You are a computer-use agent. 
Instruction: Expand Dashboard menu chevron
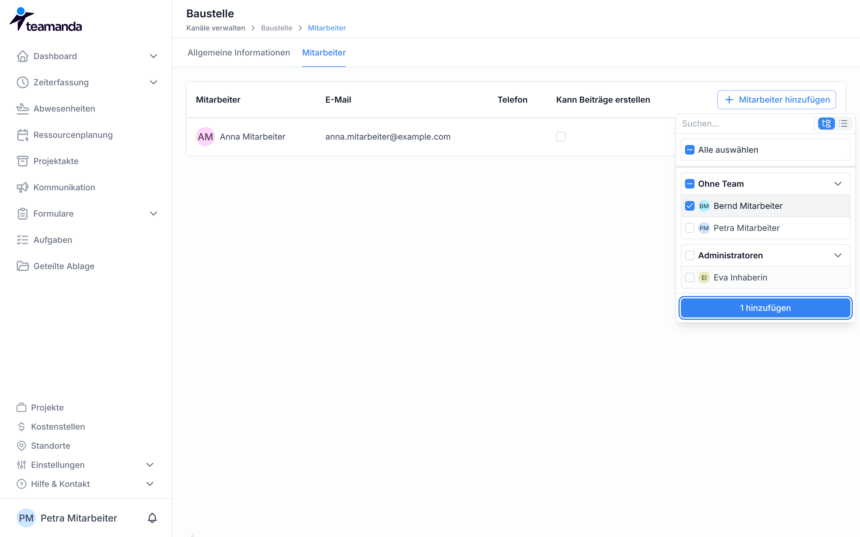(153, 56)
